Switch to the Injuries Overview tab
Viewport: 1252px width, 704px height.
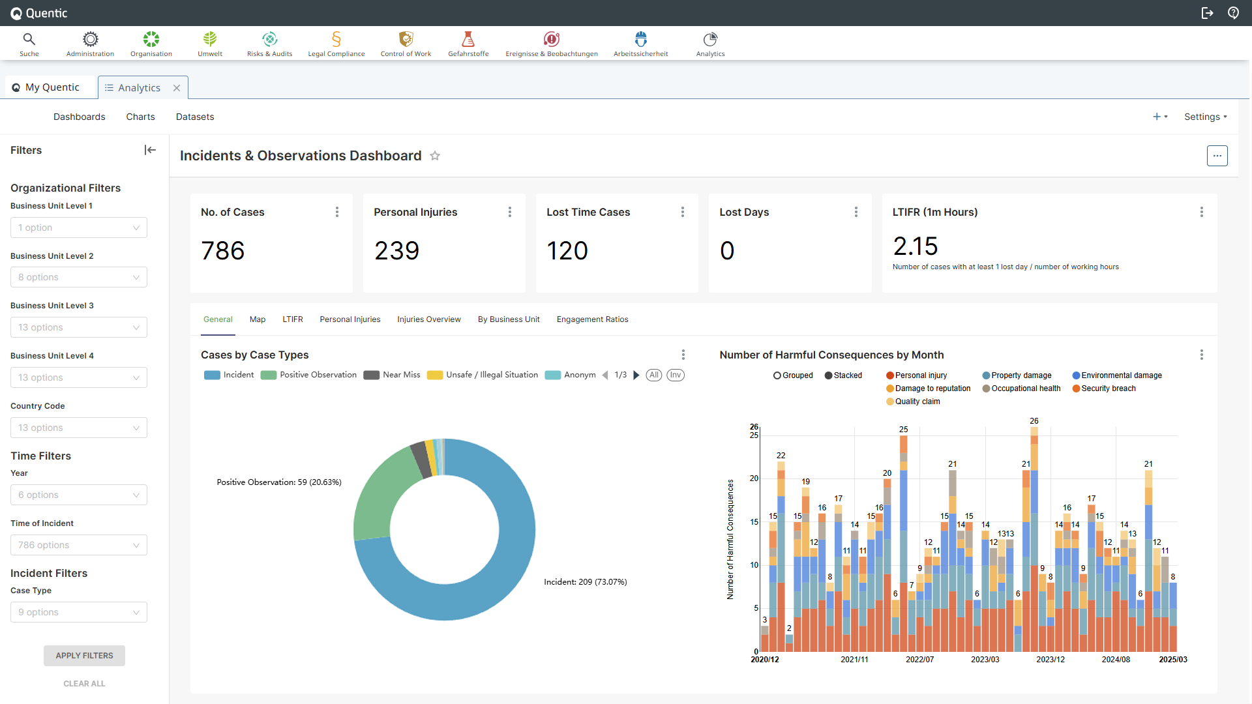[429, 319]
